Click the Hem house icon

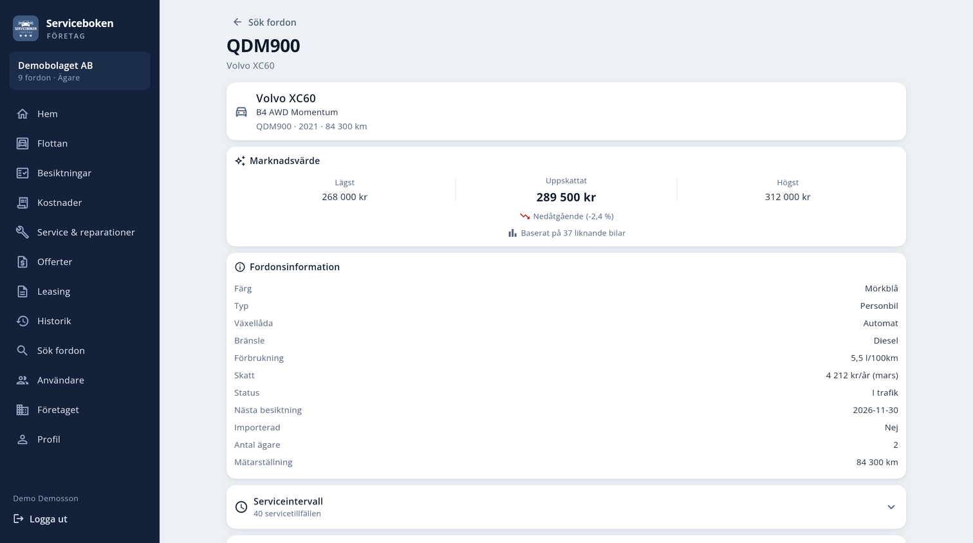tap(23, 114)
